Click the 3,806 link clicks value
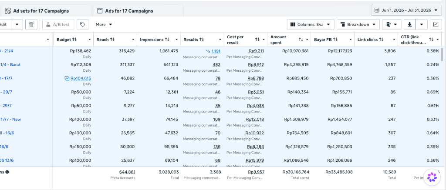The width and height of the screenshot is (446, 190). [x=390, y=51]
